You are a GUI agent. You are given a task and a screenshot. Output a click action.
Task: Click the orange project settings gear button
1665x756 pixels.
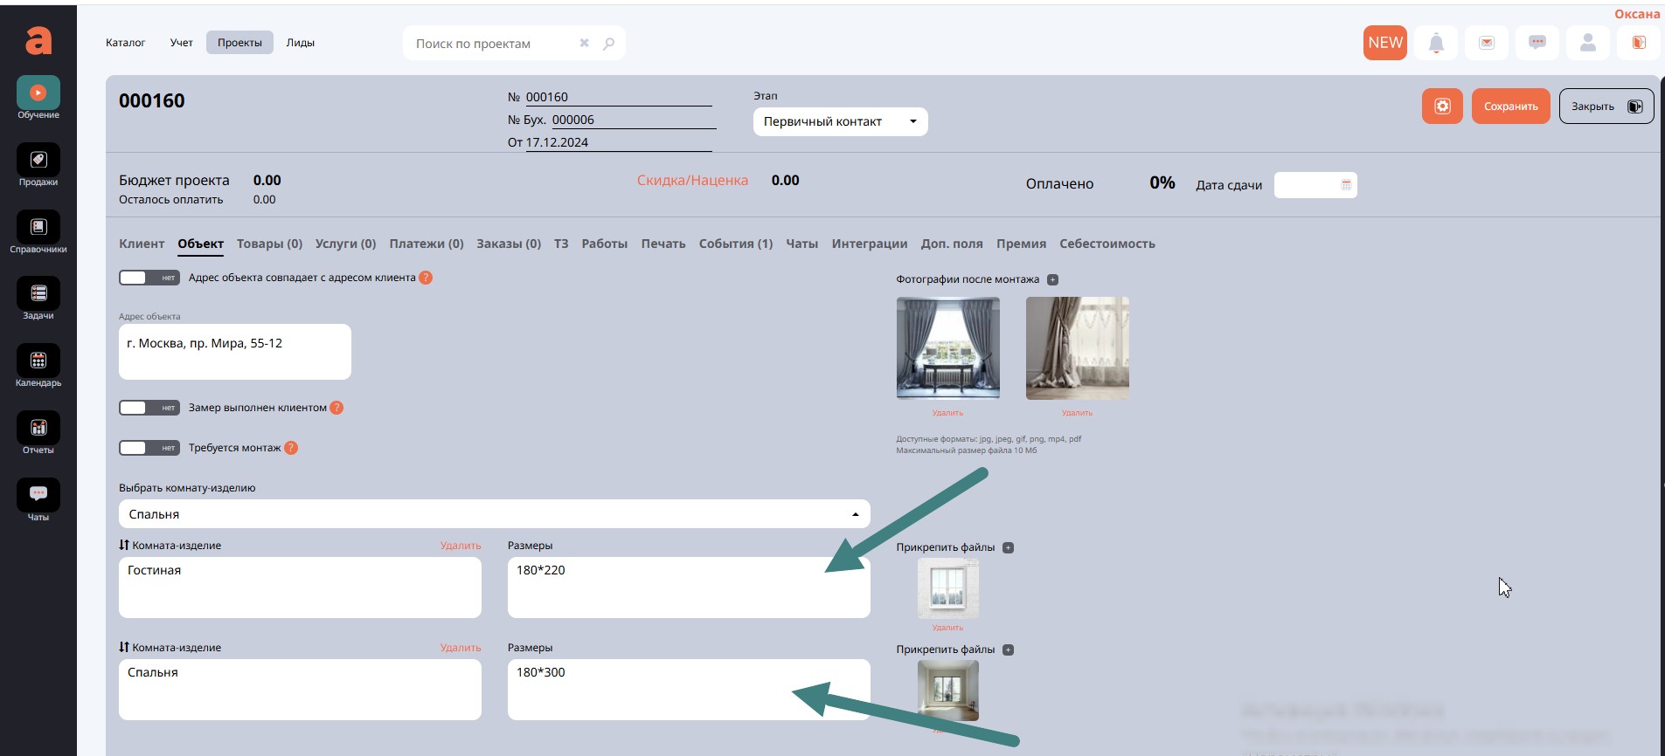point(1442,107)
